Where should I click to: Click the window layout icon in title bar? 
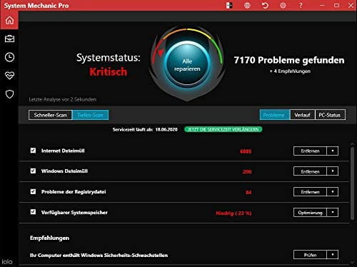[229, 5]
